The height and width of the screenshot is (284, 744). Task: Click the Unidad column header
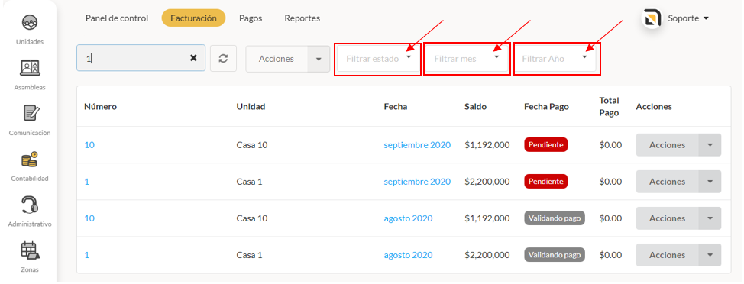[x=251, y=107]
